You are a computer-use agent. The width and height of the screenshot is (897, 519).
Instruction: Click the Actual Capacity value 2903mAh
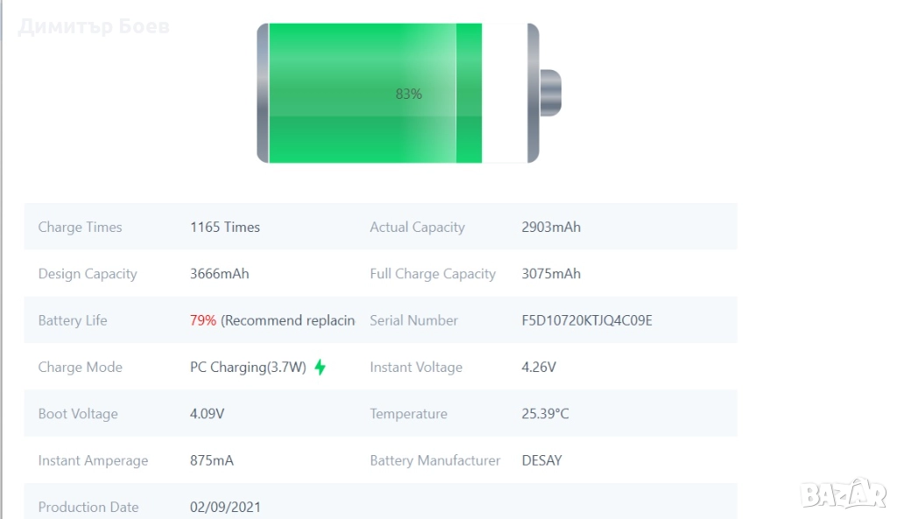[x=551, y=227]
